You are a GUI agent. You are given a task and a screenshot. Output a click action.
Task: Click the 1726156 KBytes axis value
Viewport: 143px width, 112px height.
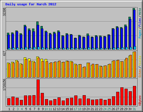coord(4,85)
